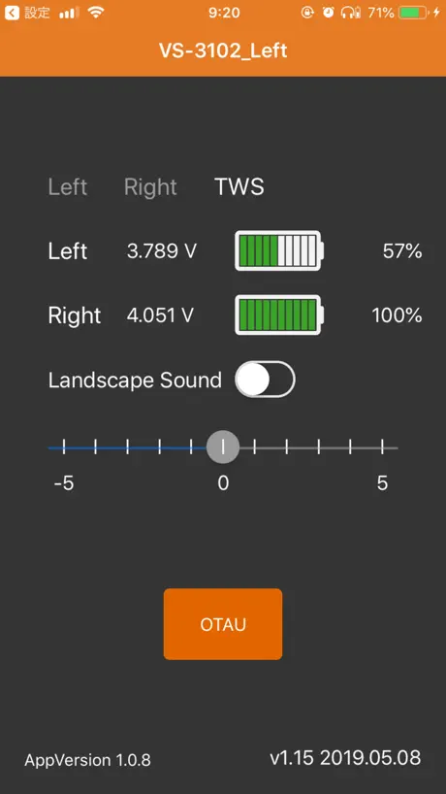The image size is (446, 794).
Task: Tap the alarm clock status icon
Action: click(x=329, y=14)
